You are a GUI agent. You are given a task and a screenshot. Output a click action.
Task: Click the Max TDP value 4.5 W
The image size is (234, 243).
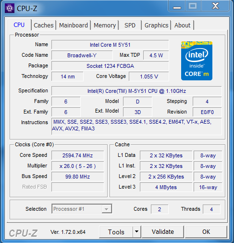point(156,55)
